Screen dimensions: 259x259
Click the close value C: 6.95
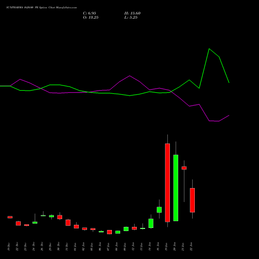(90, 13)
